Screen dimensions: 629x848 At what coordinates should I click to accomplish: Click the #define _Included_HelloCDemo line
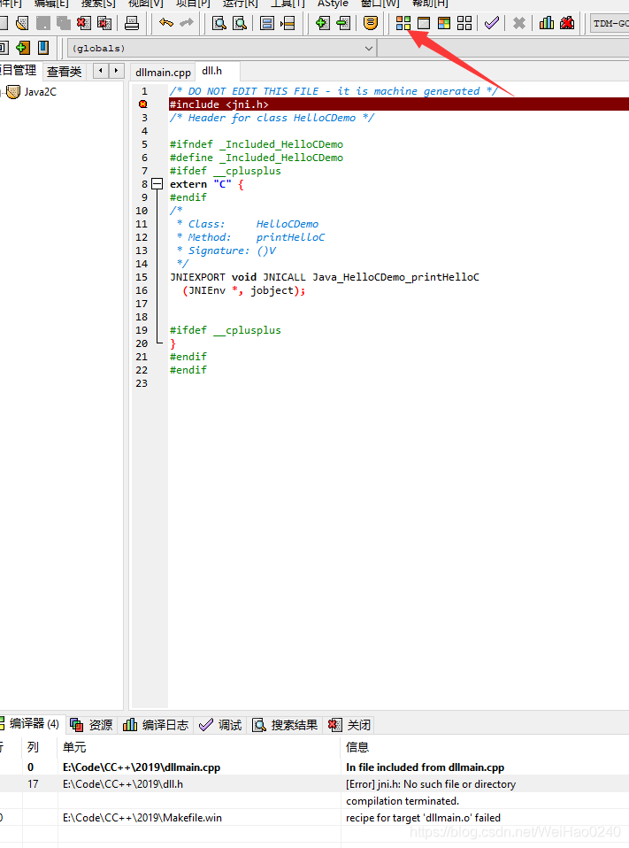tap(257, 158)
